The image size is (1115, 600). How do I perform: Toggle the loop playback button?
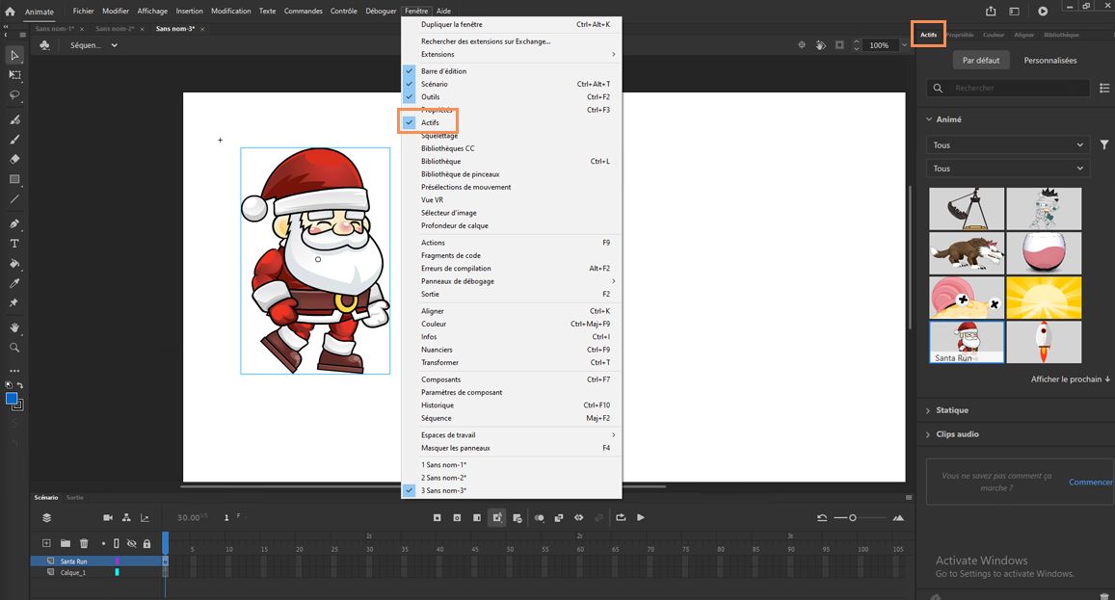point(621,517)
